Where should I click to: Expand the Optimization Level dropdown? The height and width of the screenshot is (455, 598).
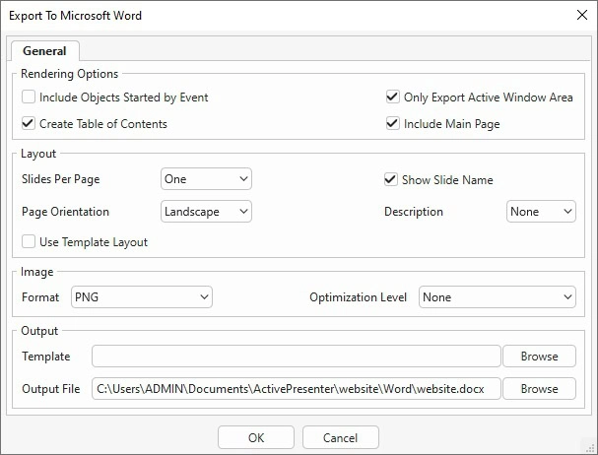pyautogui.click(x=498, y=297)
